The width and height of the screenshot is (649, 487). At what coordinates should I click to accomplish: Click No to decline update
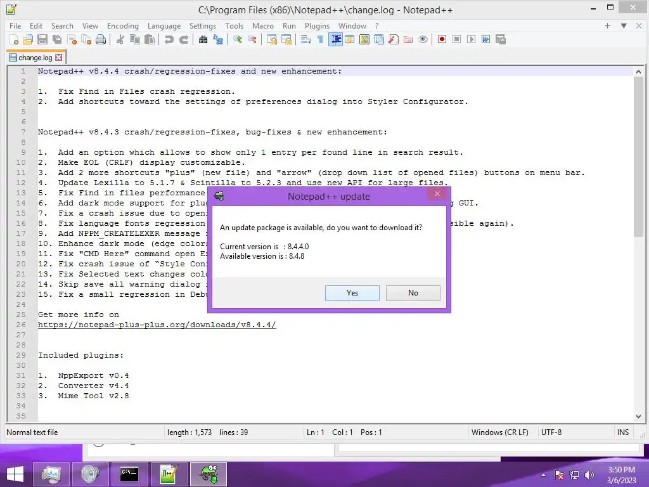[x=413, y=293]
